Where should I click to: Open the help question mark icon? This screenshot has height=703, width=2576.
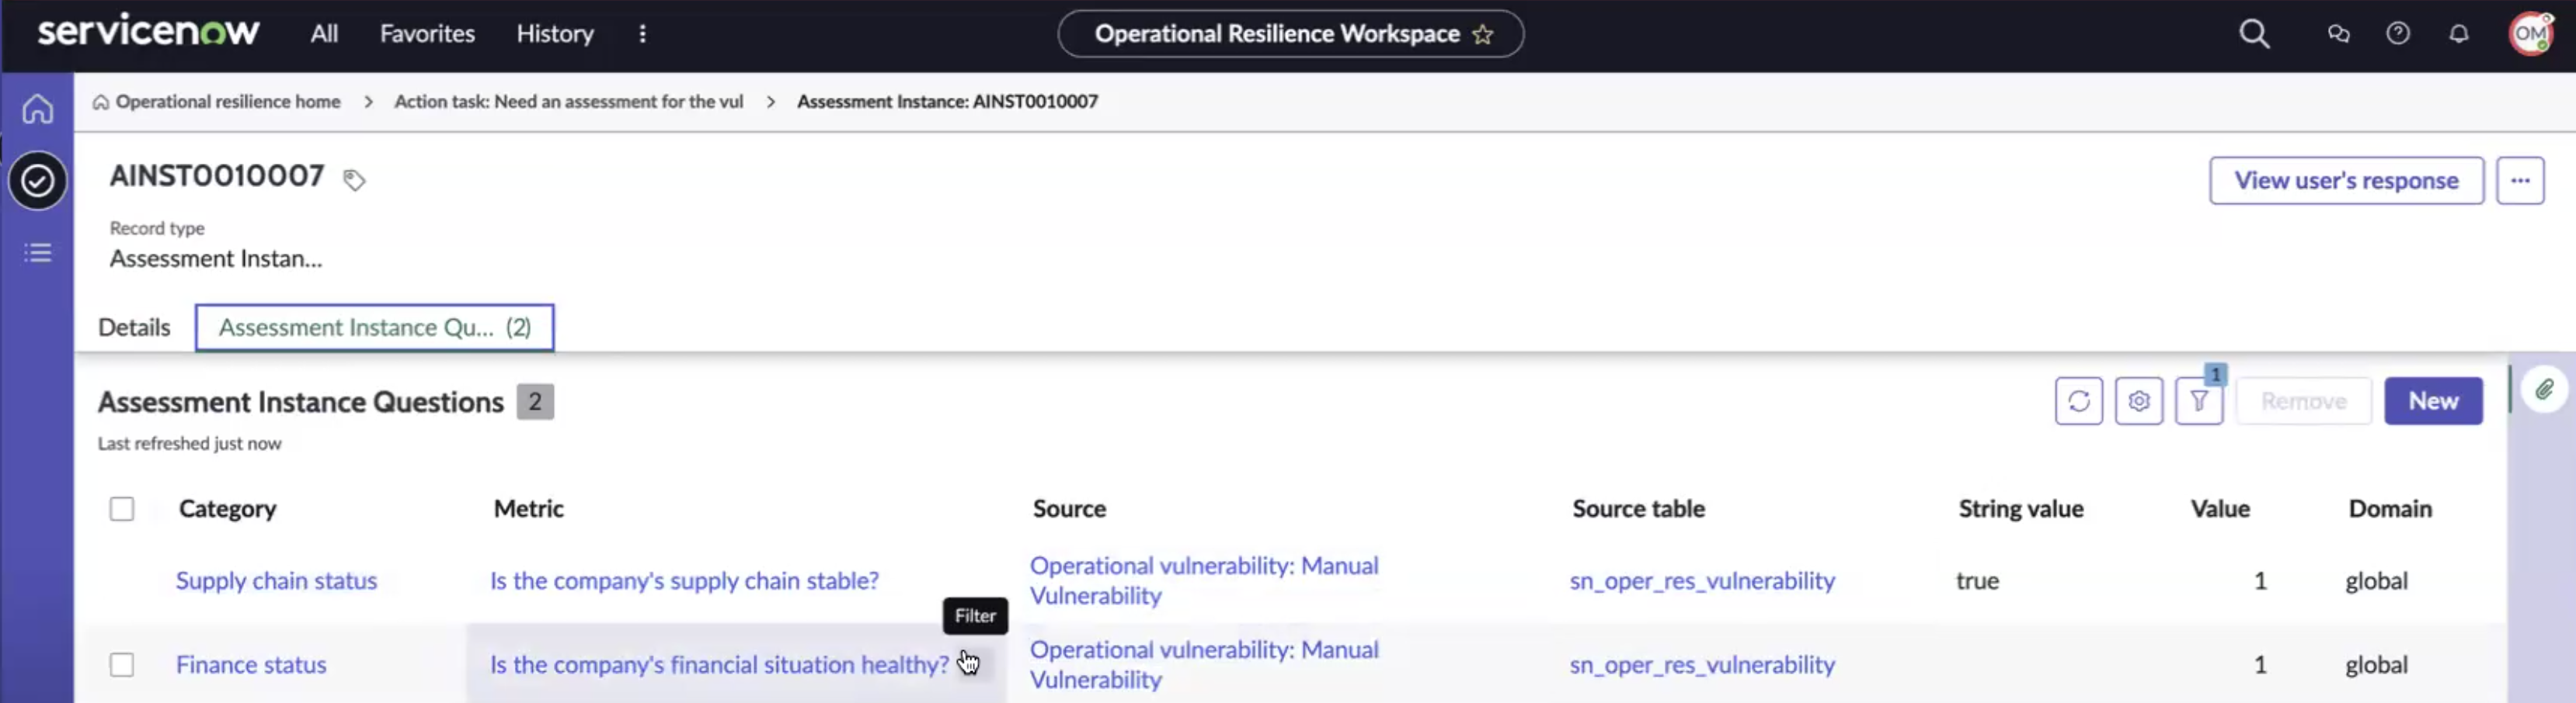(2398, 34)
